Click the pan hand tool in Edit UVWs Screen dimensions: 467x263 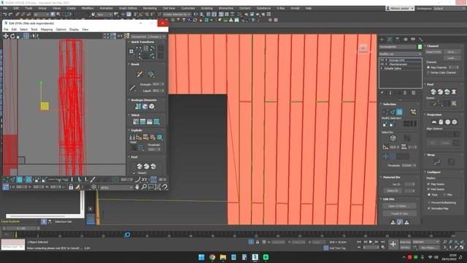pos(137,187)
